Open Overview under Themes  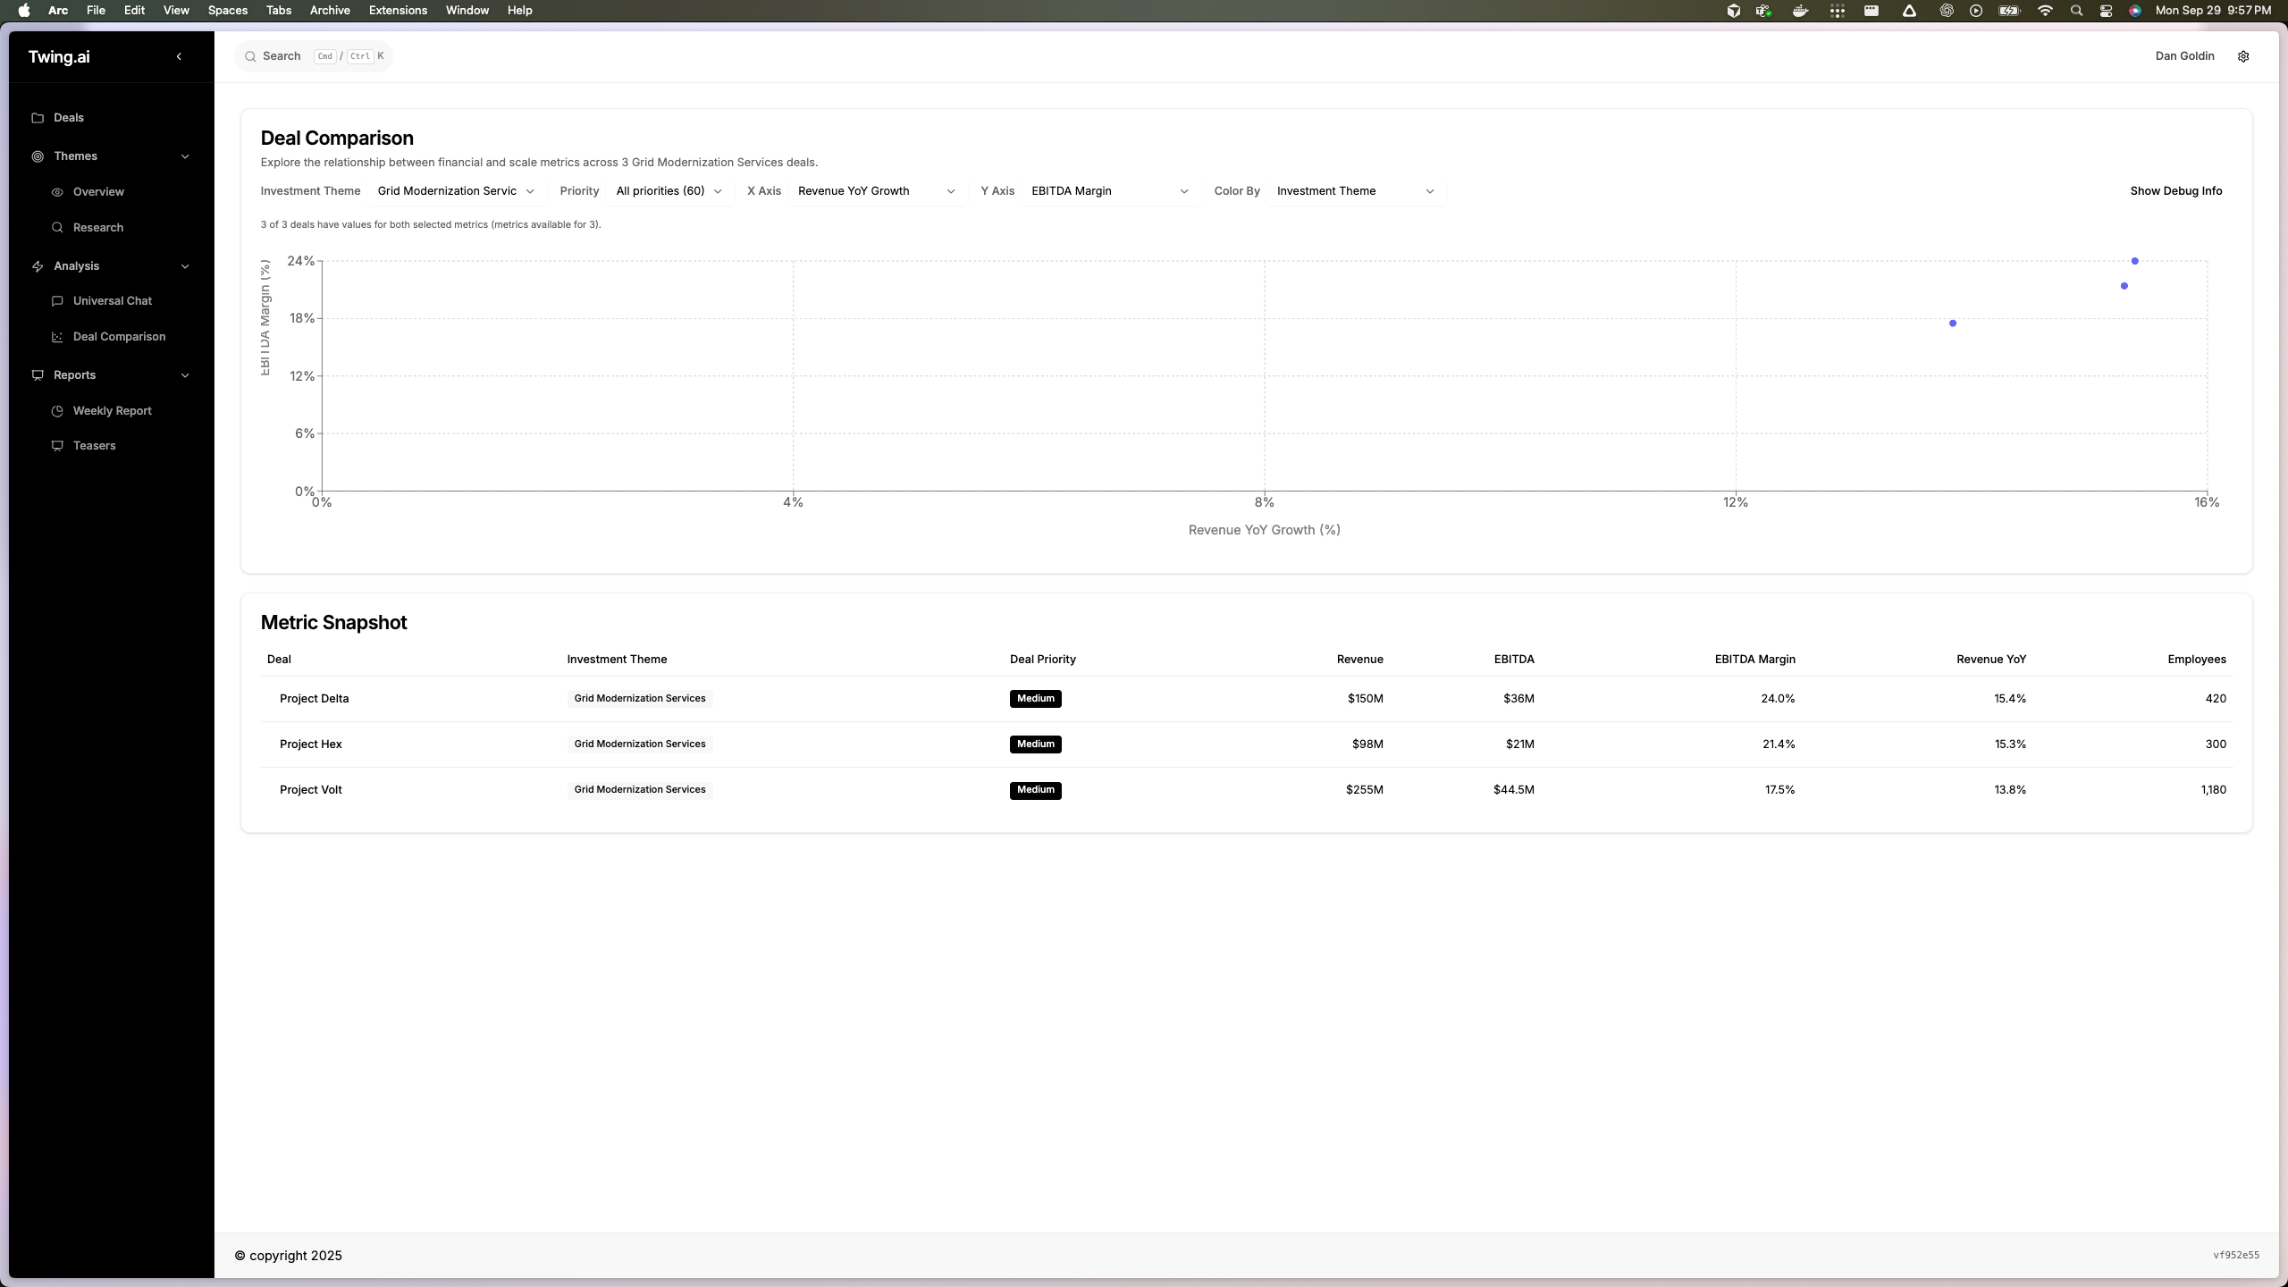pyautogui.click(x=97, y=191)
